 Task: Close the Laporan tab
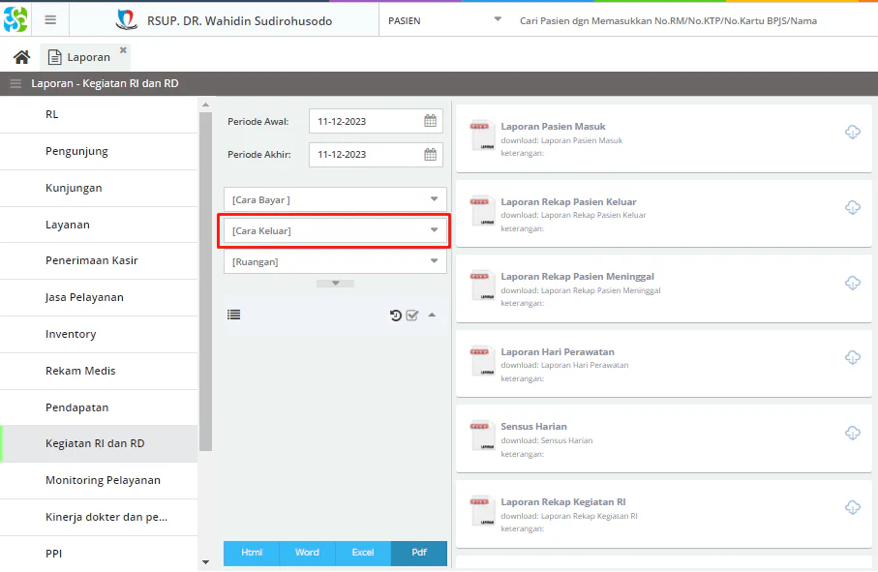tap(123, 50)
